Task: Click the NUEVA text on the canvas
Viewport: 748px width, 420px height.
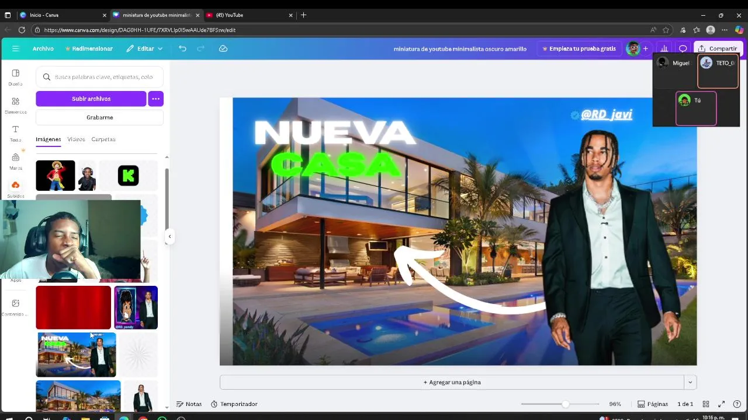Action: 335,132
